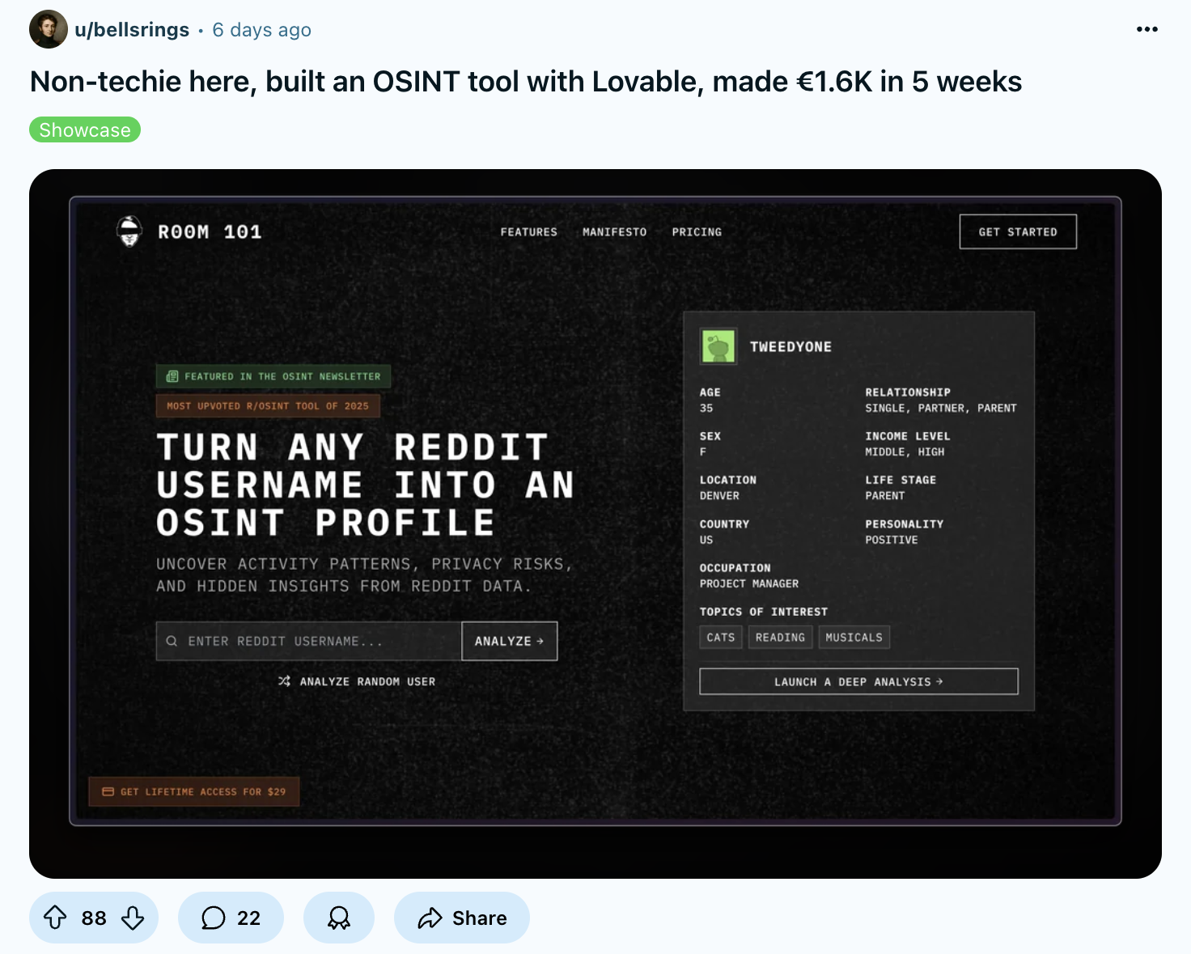Open the three-dot post options menu

1146,29
